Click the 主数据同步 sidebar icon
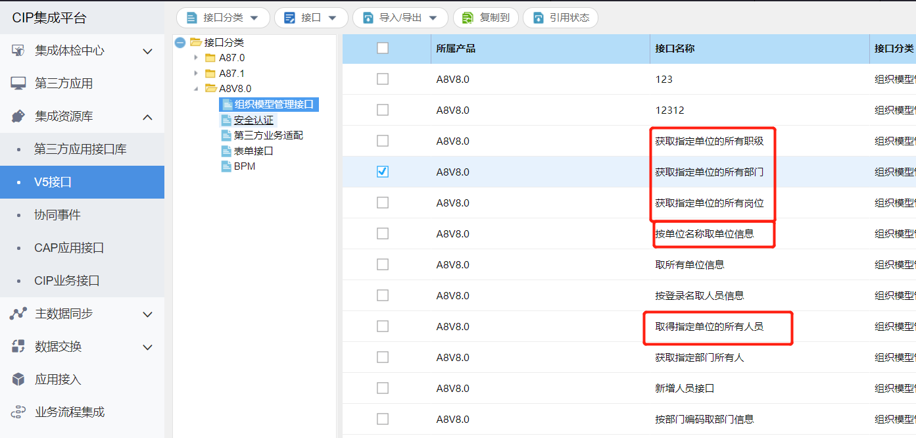 click(18, 314)
